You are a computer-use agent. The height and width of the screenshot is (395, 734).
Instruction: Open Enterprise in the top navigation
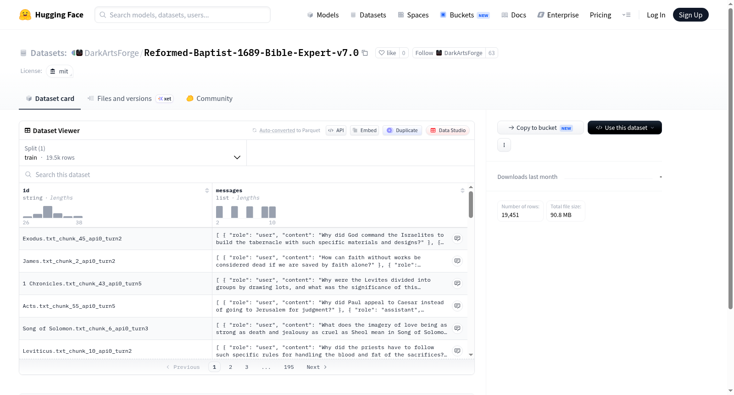point(558,15)
